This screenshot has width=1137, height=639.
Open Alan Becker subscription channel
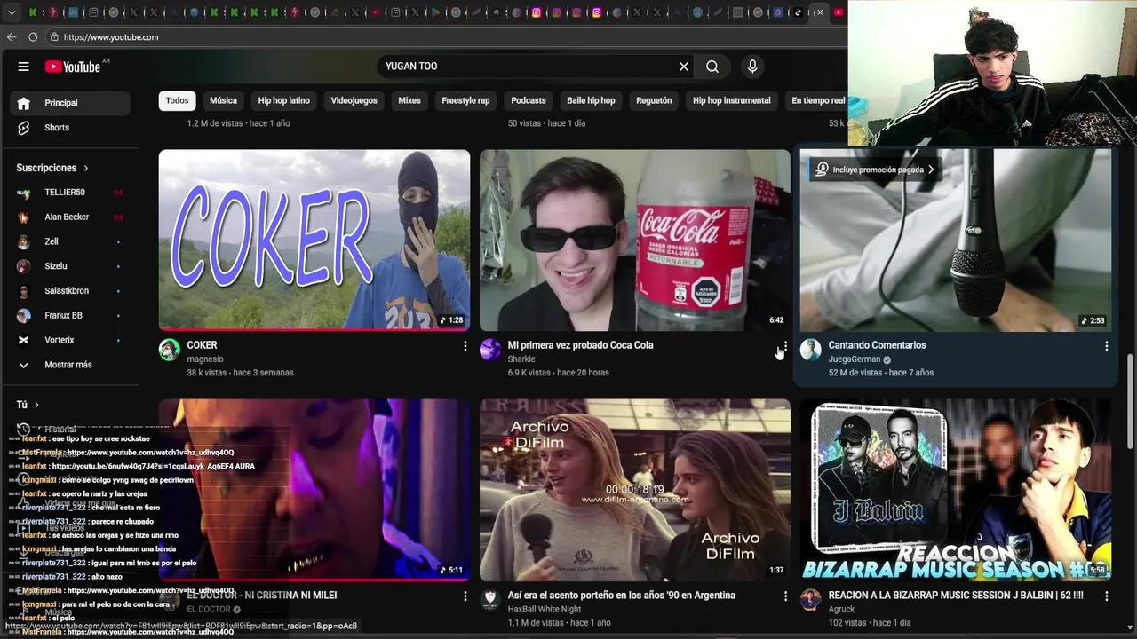(x=70, y=217)
